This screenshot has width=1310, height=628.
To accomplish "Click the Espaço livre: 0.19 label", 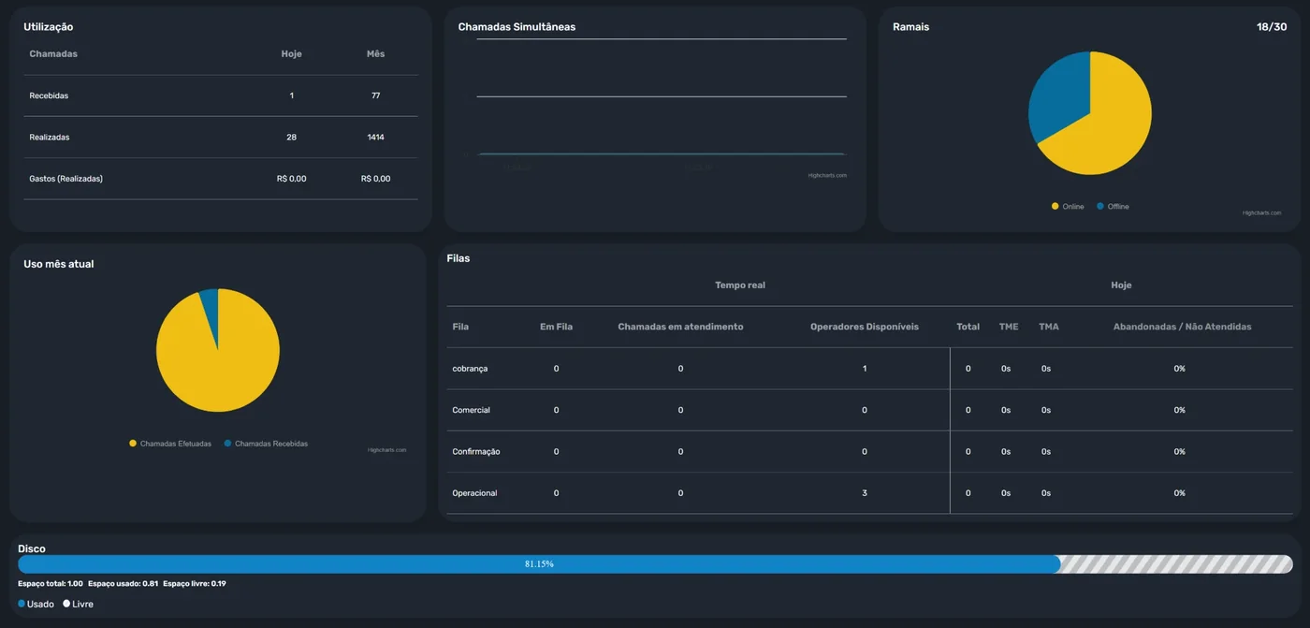I will click(x=195, y=583).
